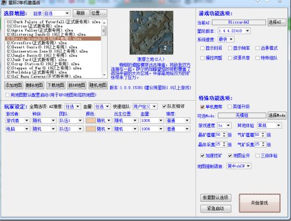Screen dimensions: 291x221
Task: Click the 无模组 mods field
Action: 242,115
